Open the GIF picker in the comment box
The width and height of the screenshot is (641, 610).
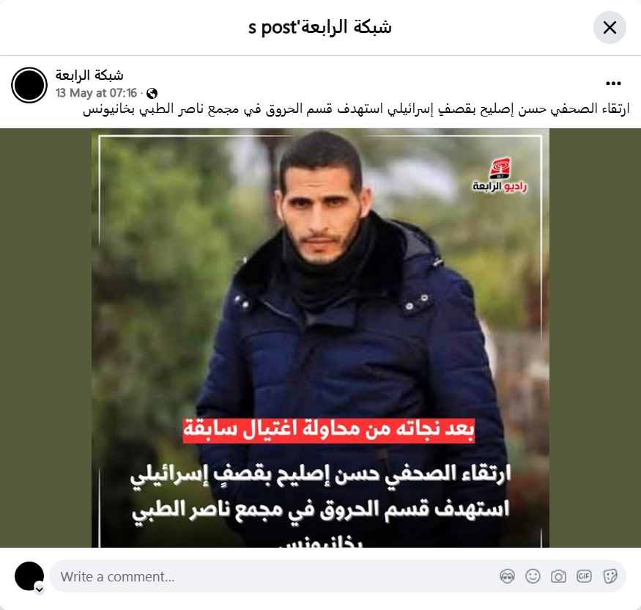584,576
